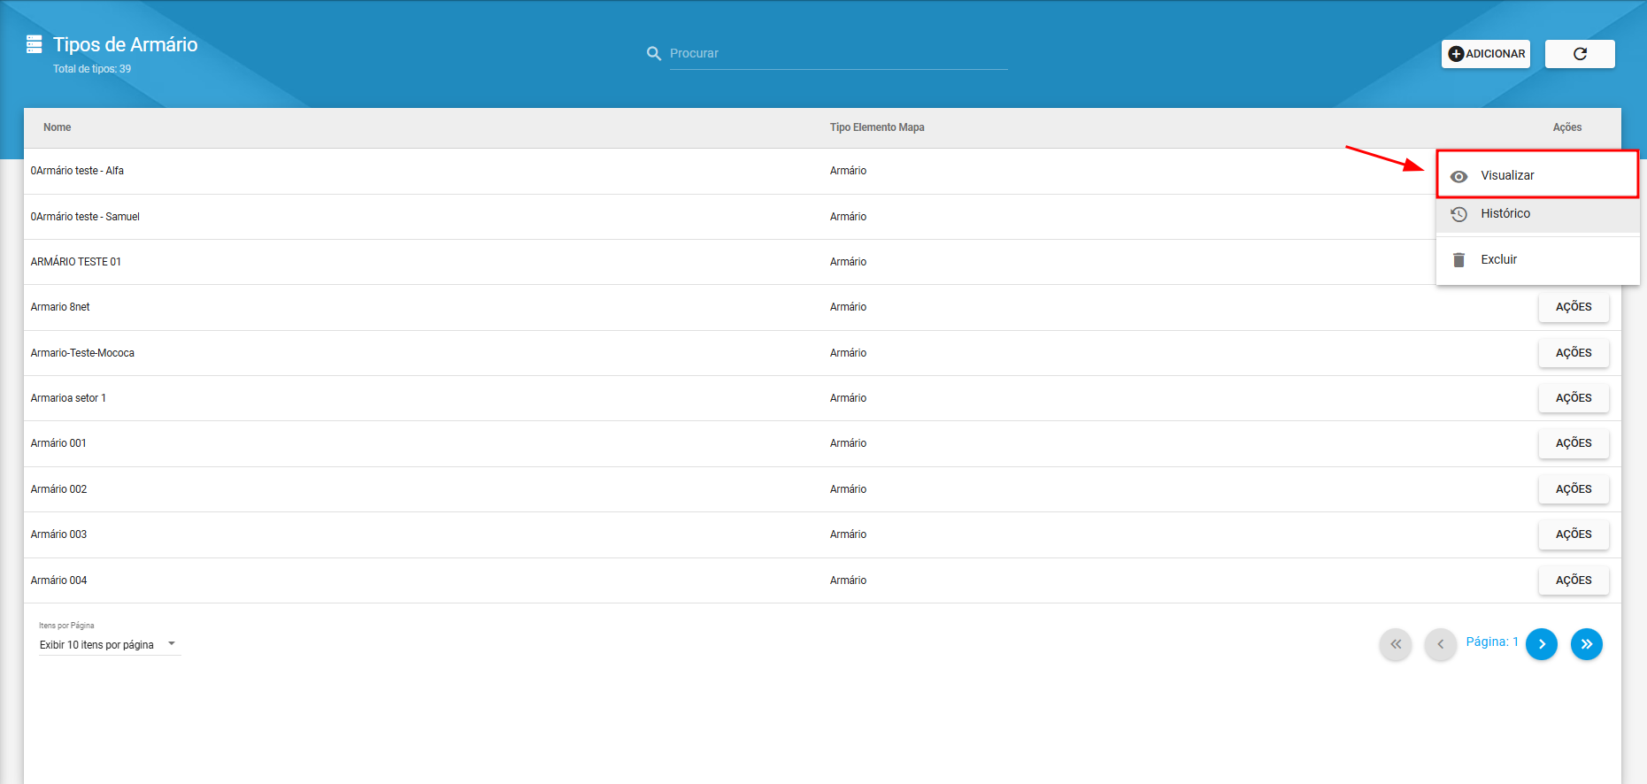
Task: Click the Página: 1 indicator
Action: coord(1492,642)
